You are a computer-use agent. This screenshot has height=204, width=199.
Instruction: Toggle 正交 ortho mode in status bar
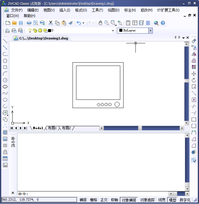pyautogui.click(x=104, y=200)
